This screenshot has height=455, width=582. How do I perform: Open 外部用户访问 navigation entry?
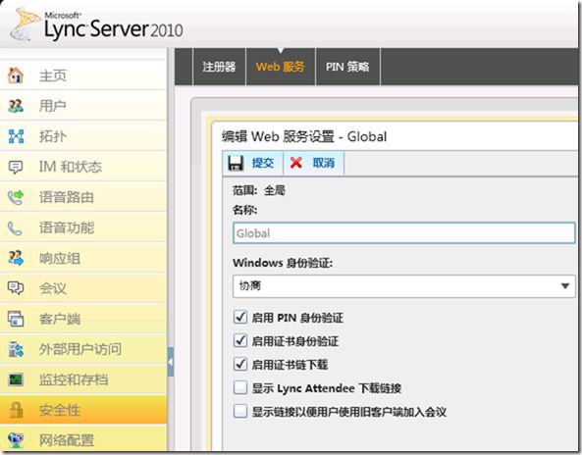tap(83, 349)
